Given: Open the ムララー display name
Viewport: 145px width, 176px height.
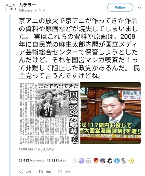Looking at the screenshot, I should pyautogui.click(x=27, y=5).
